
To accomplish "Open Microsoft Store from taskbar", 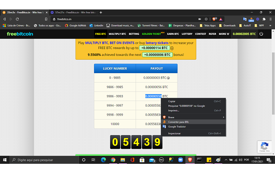I will tap(142, 160).
